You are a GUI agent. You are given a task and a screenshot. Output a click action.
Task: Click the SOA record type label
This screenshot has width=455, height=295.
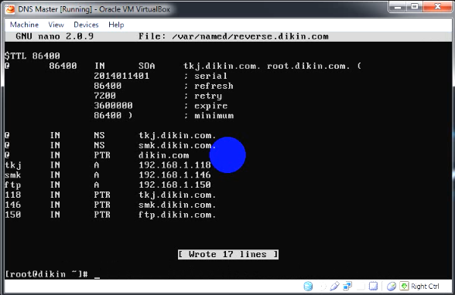tap(146, 66)
